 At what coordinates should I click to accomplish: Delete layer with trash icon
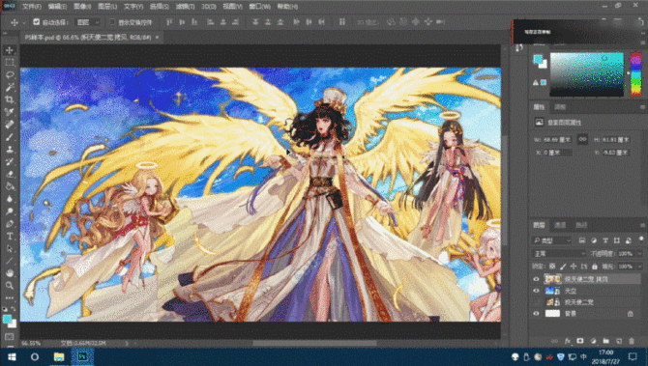632,341
